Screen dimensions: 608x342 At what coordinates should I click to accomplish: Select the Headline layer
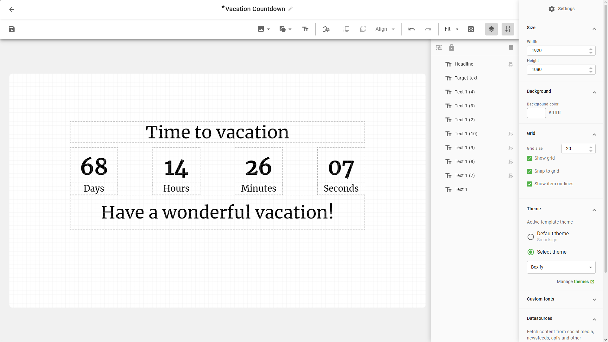464,64
